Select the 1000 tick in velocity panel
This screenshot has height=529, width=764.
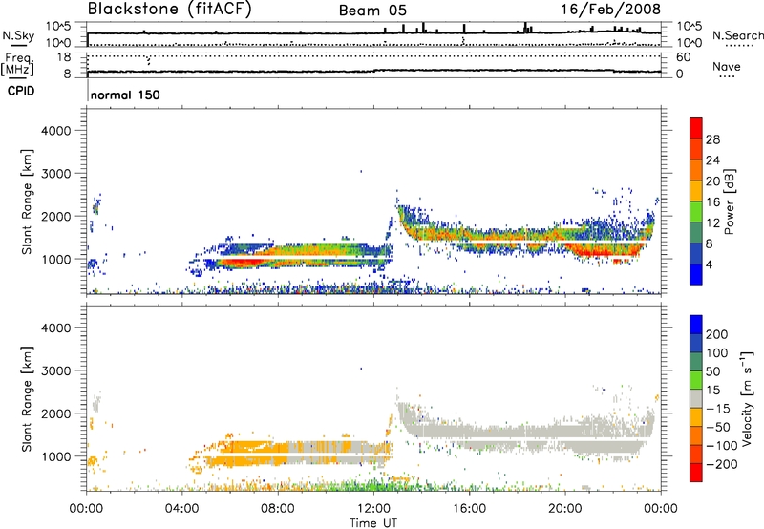click(56, 456)
